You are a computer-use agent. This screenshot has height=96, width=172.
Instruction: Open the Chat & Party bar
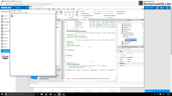[x=157, y=91]
